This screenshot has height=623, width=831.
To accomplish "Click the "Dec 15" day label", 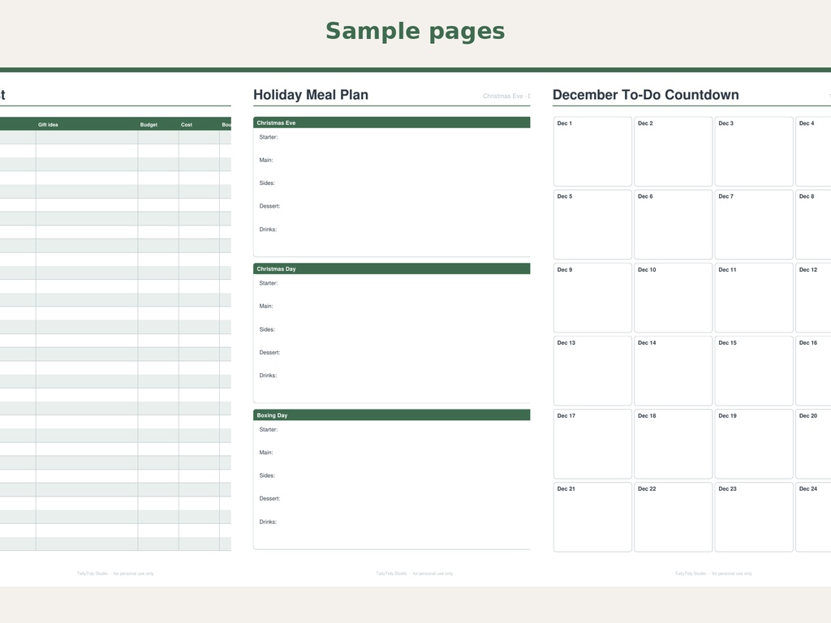I will tap(728, 343).
